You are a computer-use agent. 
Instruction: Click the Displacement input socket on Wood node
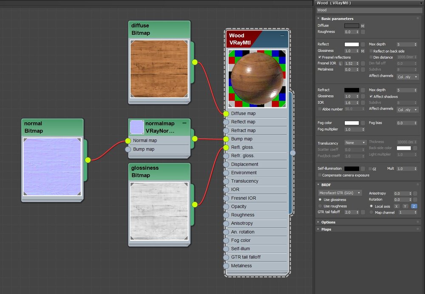pos(226,164)
